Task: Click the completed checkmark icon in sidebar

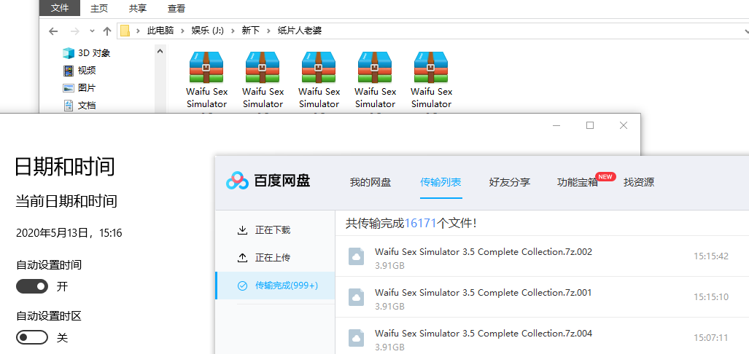Action: point(243,286)
